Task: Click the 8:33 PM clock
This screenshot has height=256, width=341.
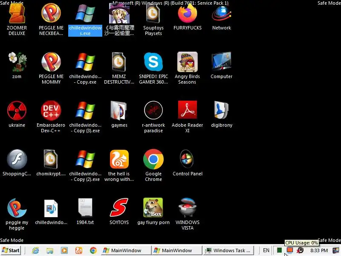Action: click(x=319, y=250)
